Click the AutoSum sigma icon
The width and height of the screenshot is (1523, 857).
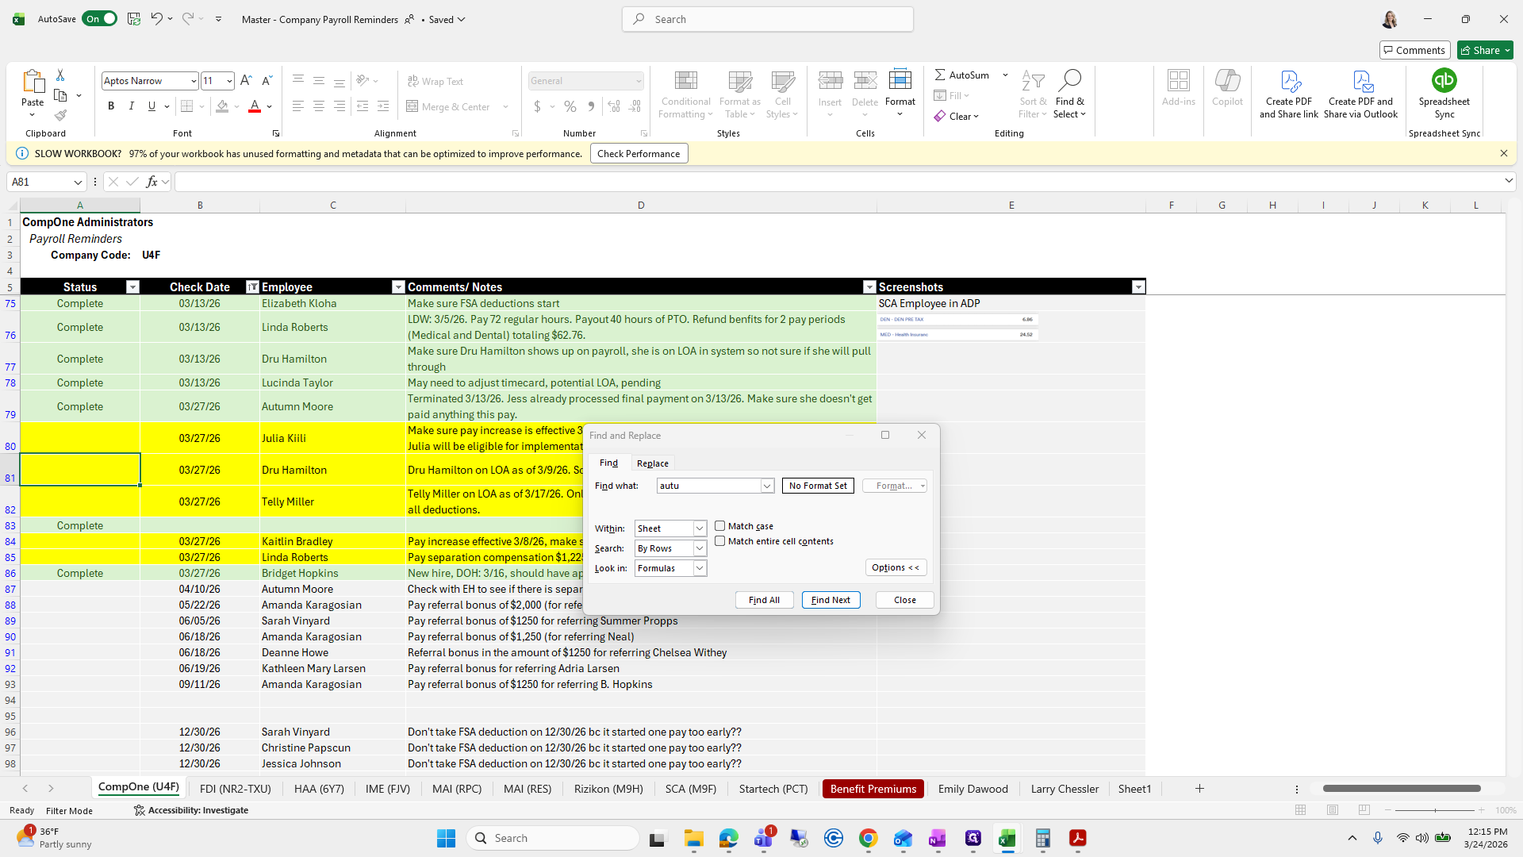940,75
